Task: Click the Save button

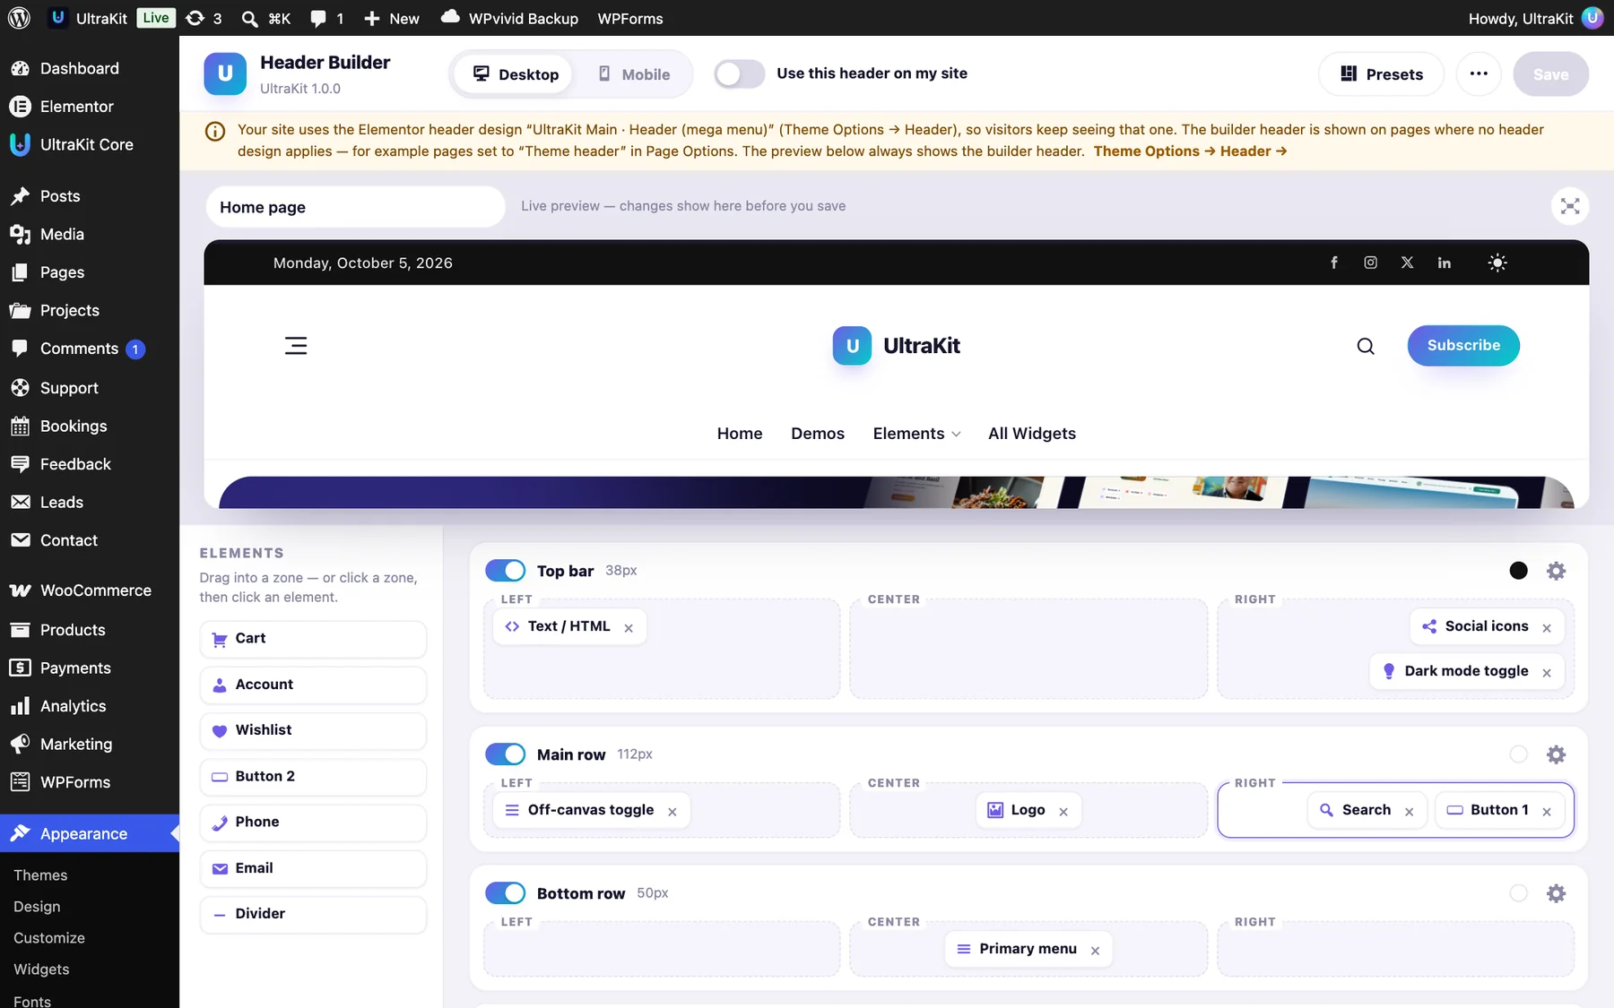Action: pyautogui.click(x=1550, y=73)
